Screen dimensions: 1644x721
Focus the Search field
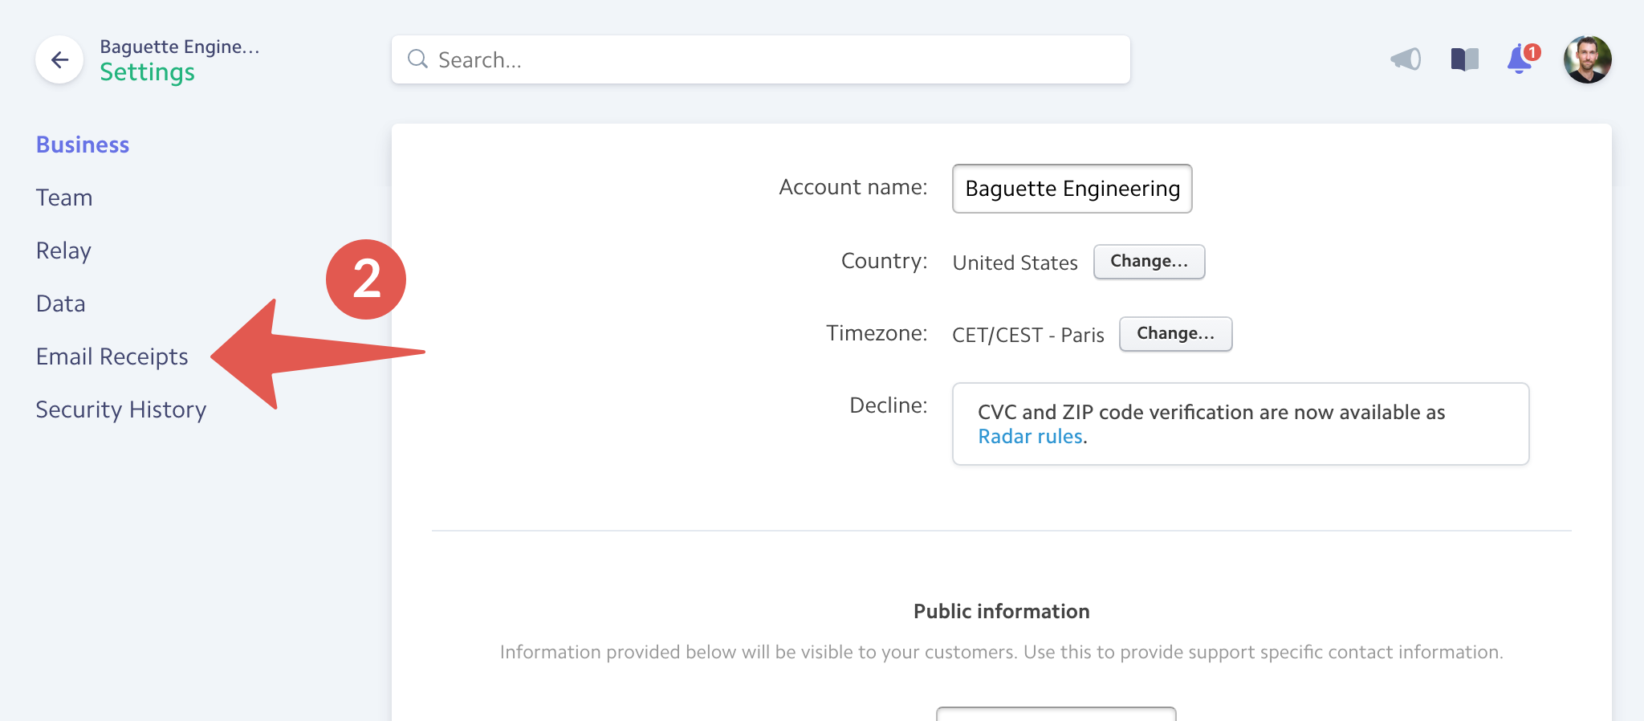[771, 59]
